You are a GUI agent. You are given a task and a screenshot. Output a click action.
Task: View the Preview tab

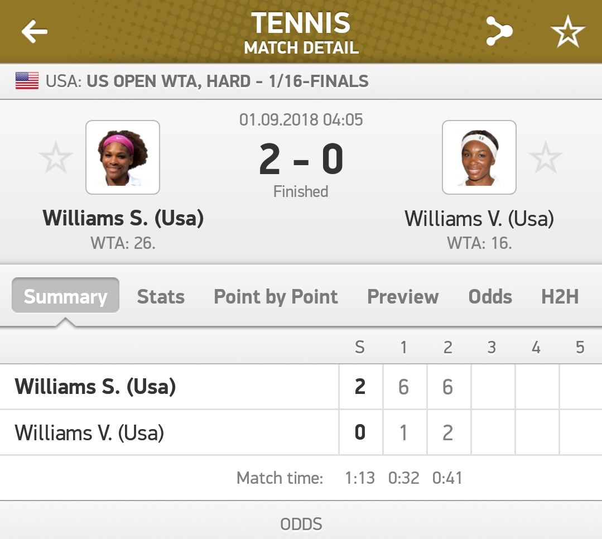pos(403,296)
